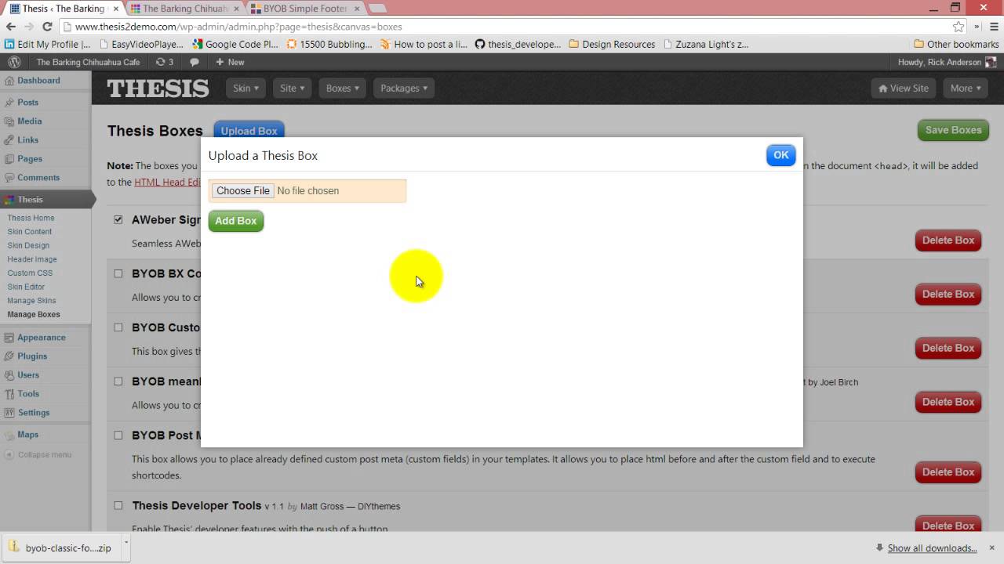1004x564 pixels.
Task: Switch to The Barking Chihuahua browser tab
Action: tap(185, 9)
